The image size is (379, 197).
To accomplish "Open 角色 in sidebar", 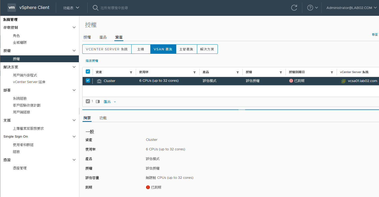I will 16,36.
